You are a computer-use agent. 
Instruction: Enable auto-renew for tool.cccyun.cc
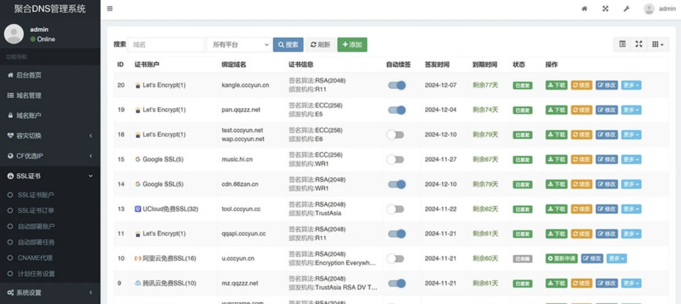[396, 209]
